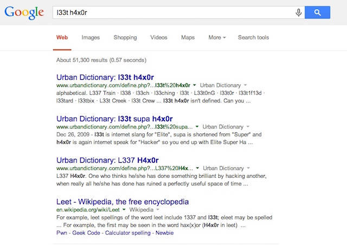
Task: Open the Maps tab
Action: tap(188, 37)
